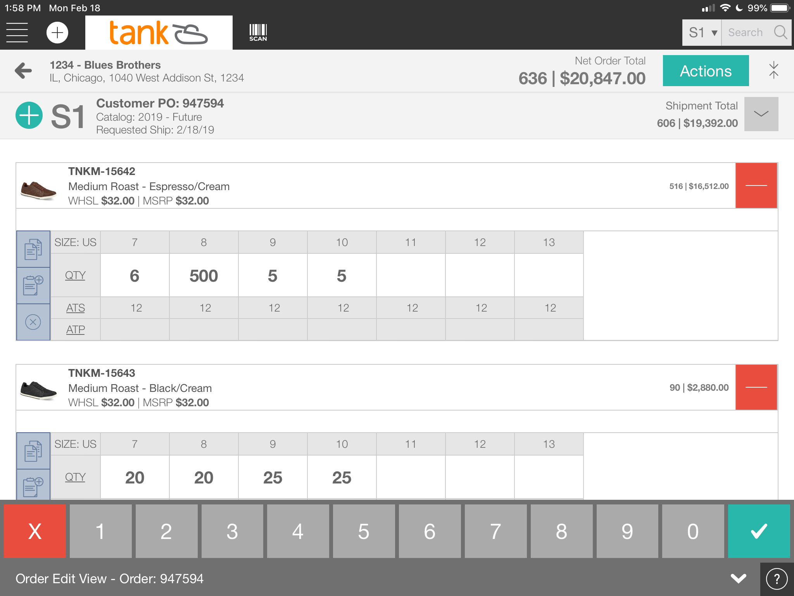Viewport: 794px width, 596px height.
Task: Tap the barcode SCAN icon
Action: coord(258,33)
